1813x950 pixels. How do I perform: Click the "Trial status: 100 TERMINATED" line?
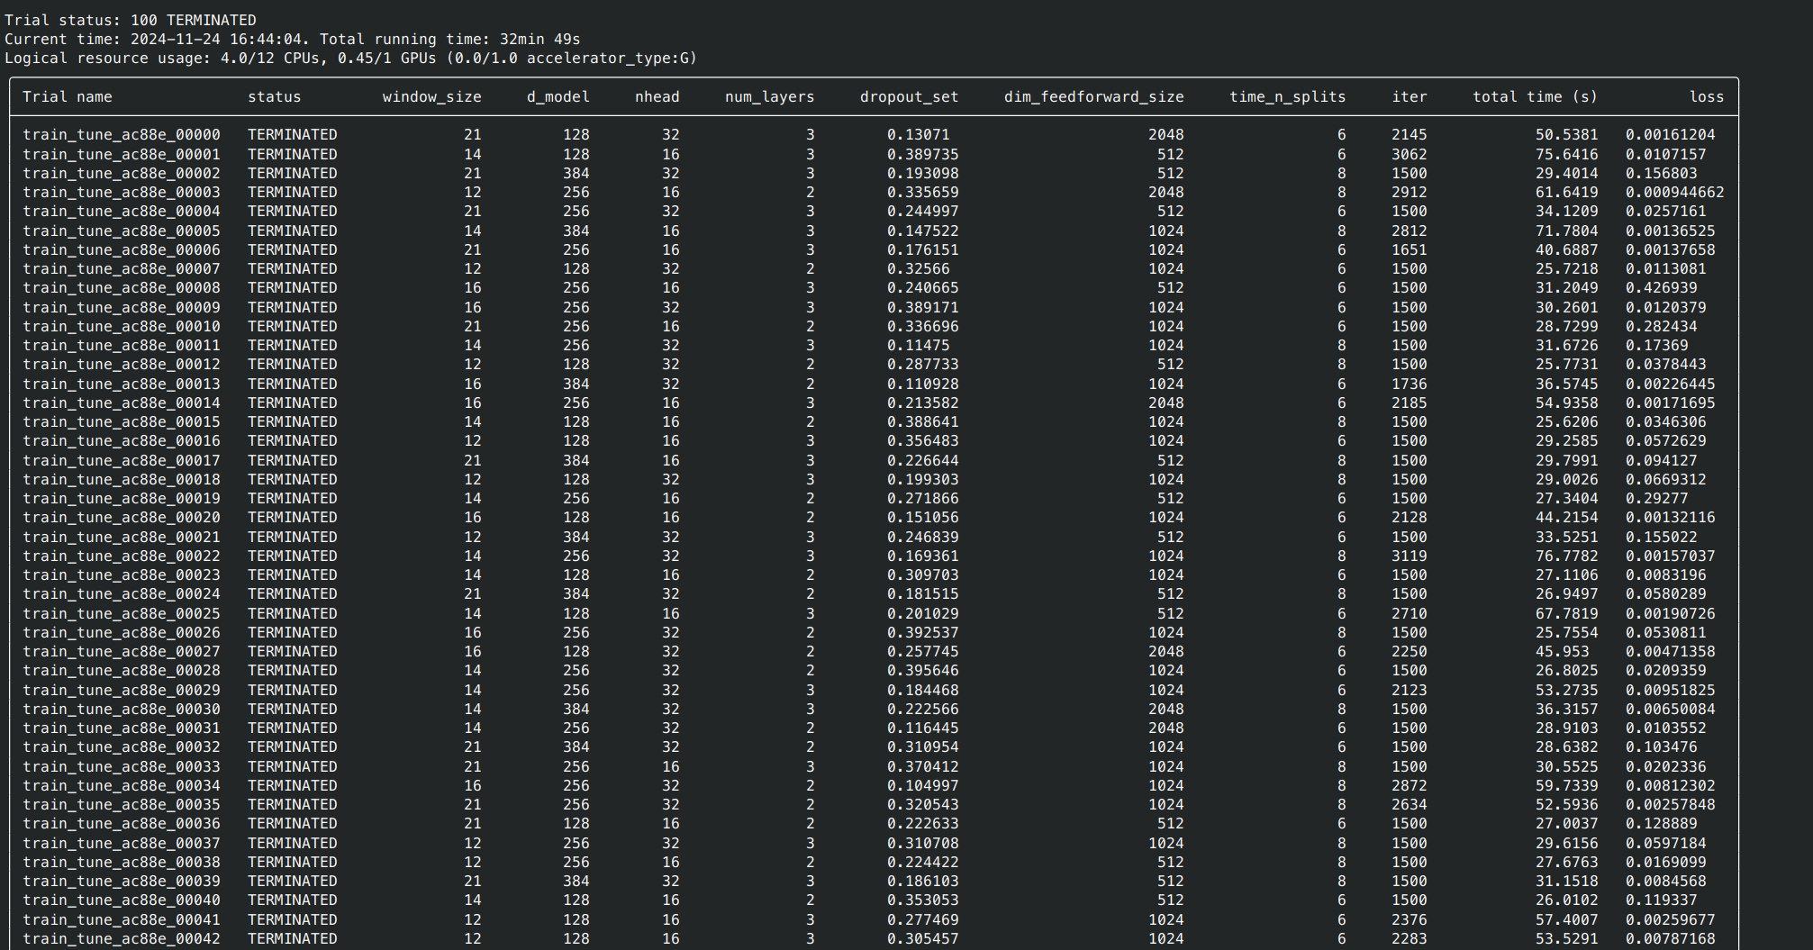pyautogui.click(x=131, y=20)
